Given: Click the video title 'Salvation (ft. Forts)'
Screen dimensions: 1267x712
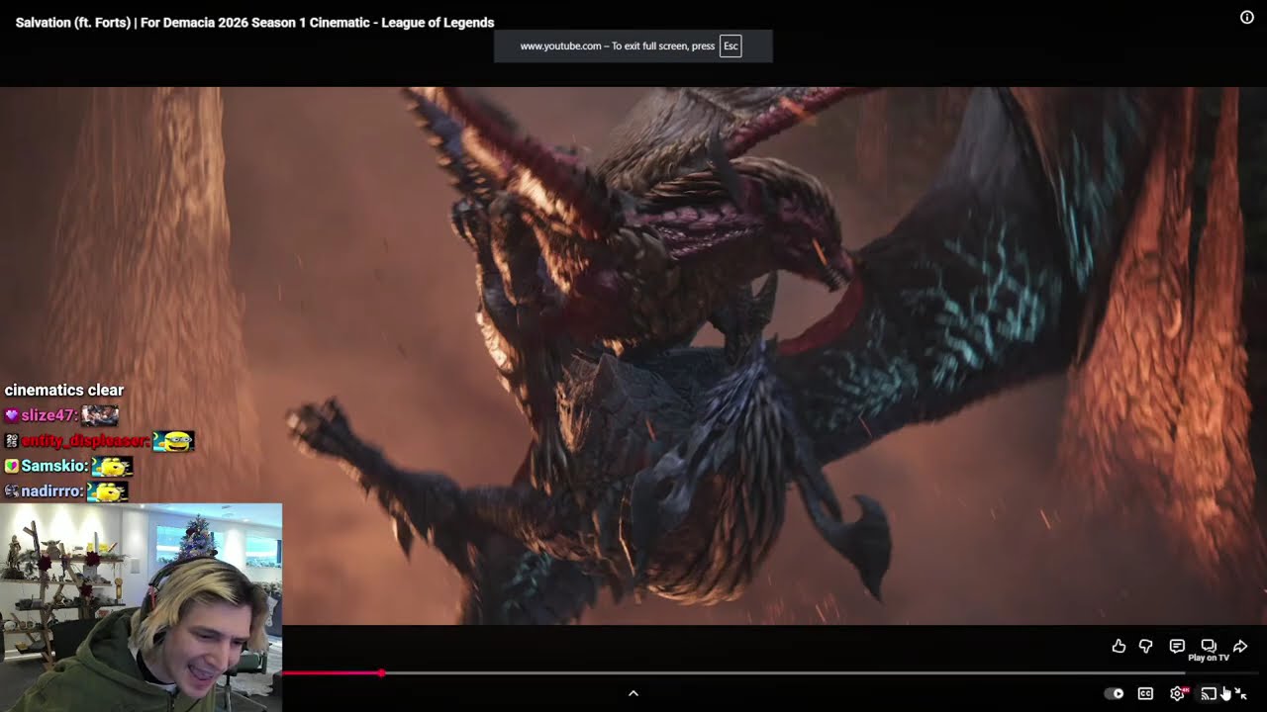Looking at the screenshot, I should click(x=255, y=23).
